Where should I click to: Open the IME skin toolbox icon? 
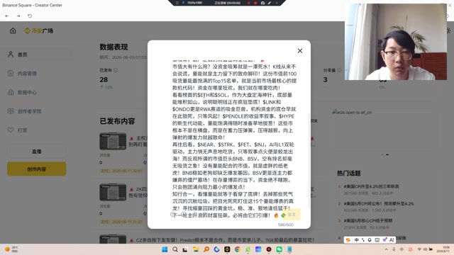click(384, 240)
